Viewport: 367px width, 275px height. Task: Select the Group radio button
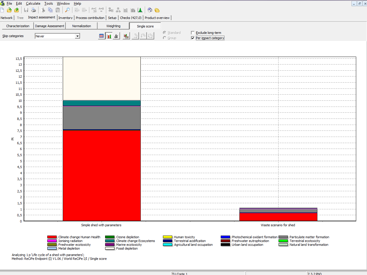point(165,38)
